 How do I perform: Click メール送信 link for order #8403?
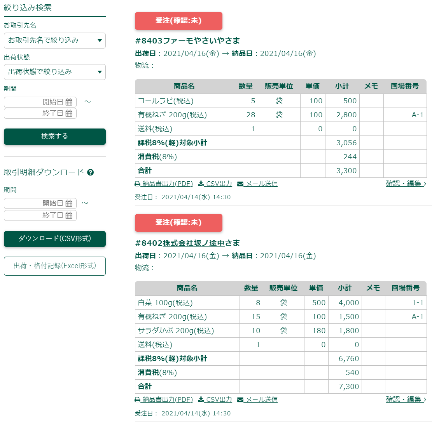(x=261, y=184)
